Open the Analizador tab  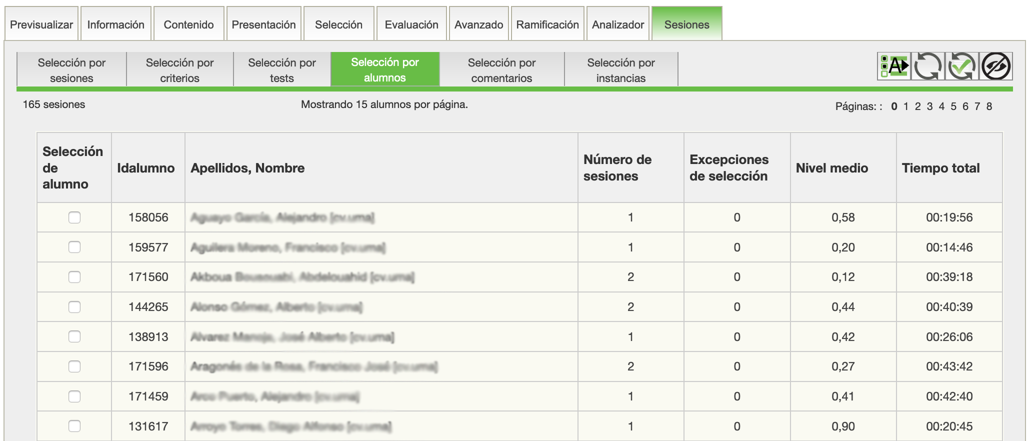tap(617, 24)
